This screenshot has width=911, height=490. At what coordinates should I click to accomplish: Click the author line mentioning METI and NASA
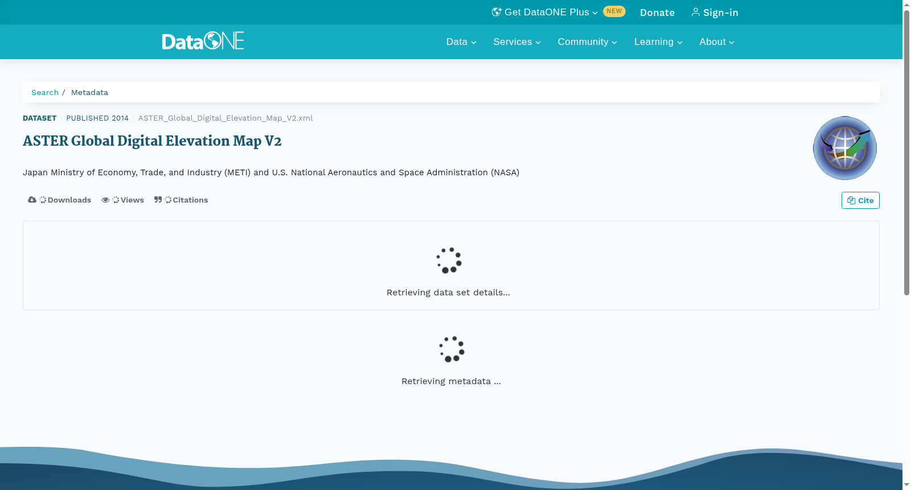pos(271,172)
